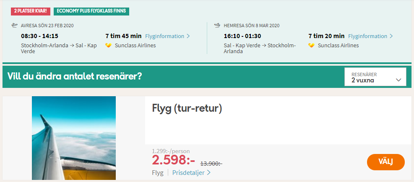Click the return flight landing icon
The image size is (414, 182).
[x=217, y=25]
